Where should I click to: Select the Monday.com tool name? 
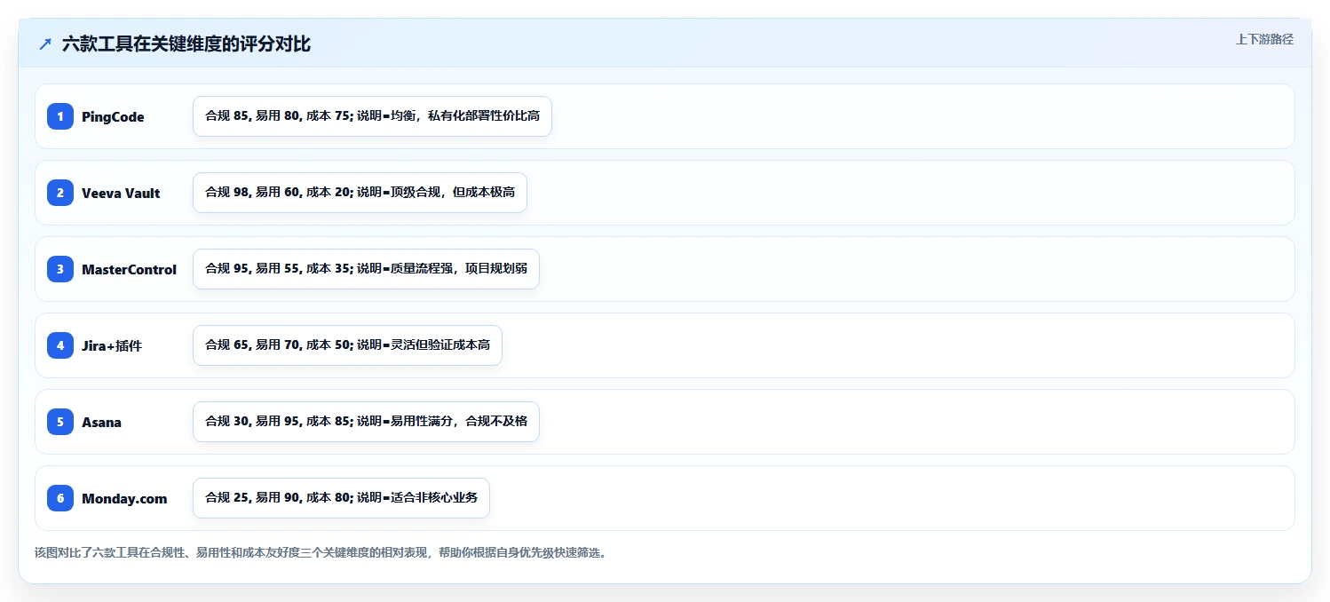(124, 499)
